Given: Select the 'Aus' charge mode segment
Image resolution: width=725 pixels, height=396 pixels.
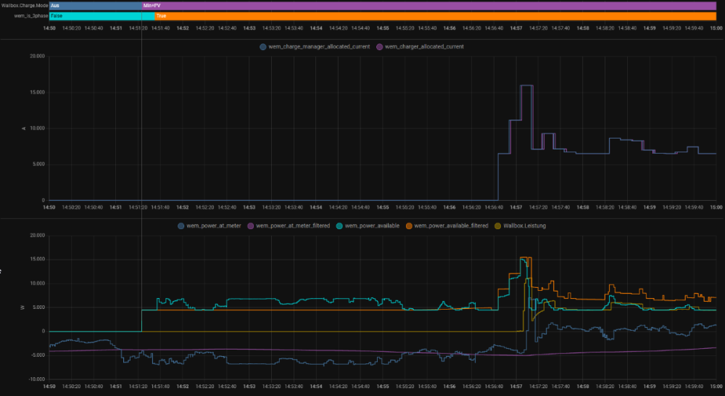Looking at the screenshot, I should pos(95,5).
